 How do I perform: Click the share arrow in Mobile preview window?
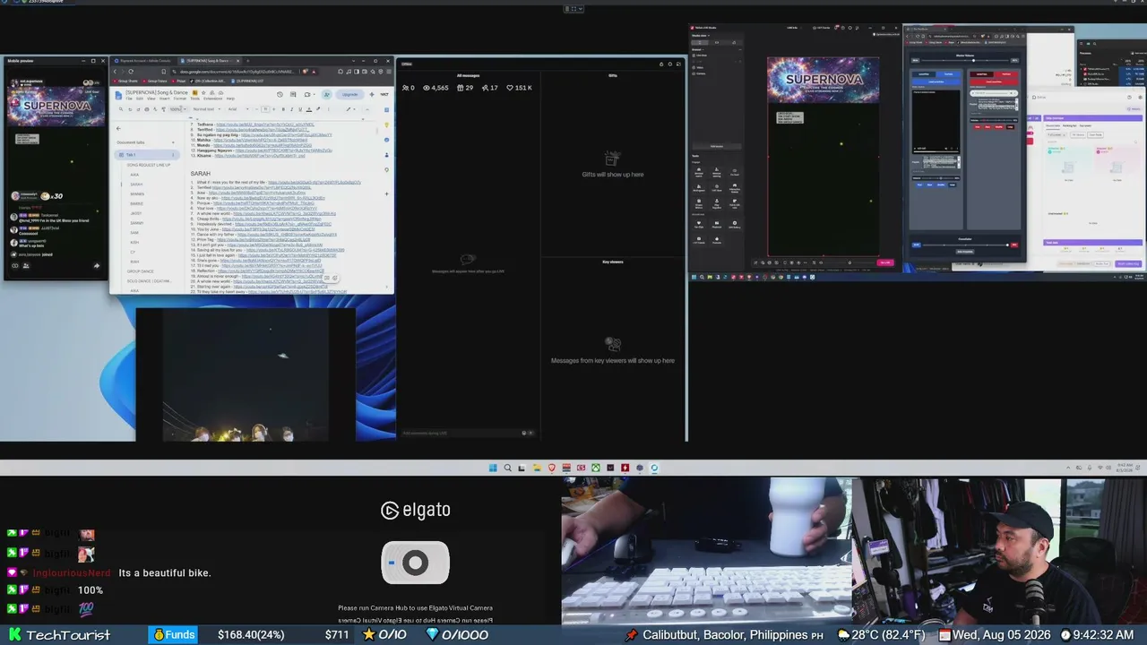point(97,266)
